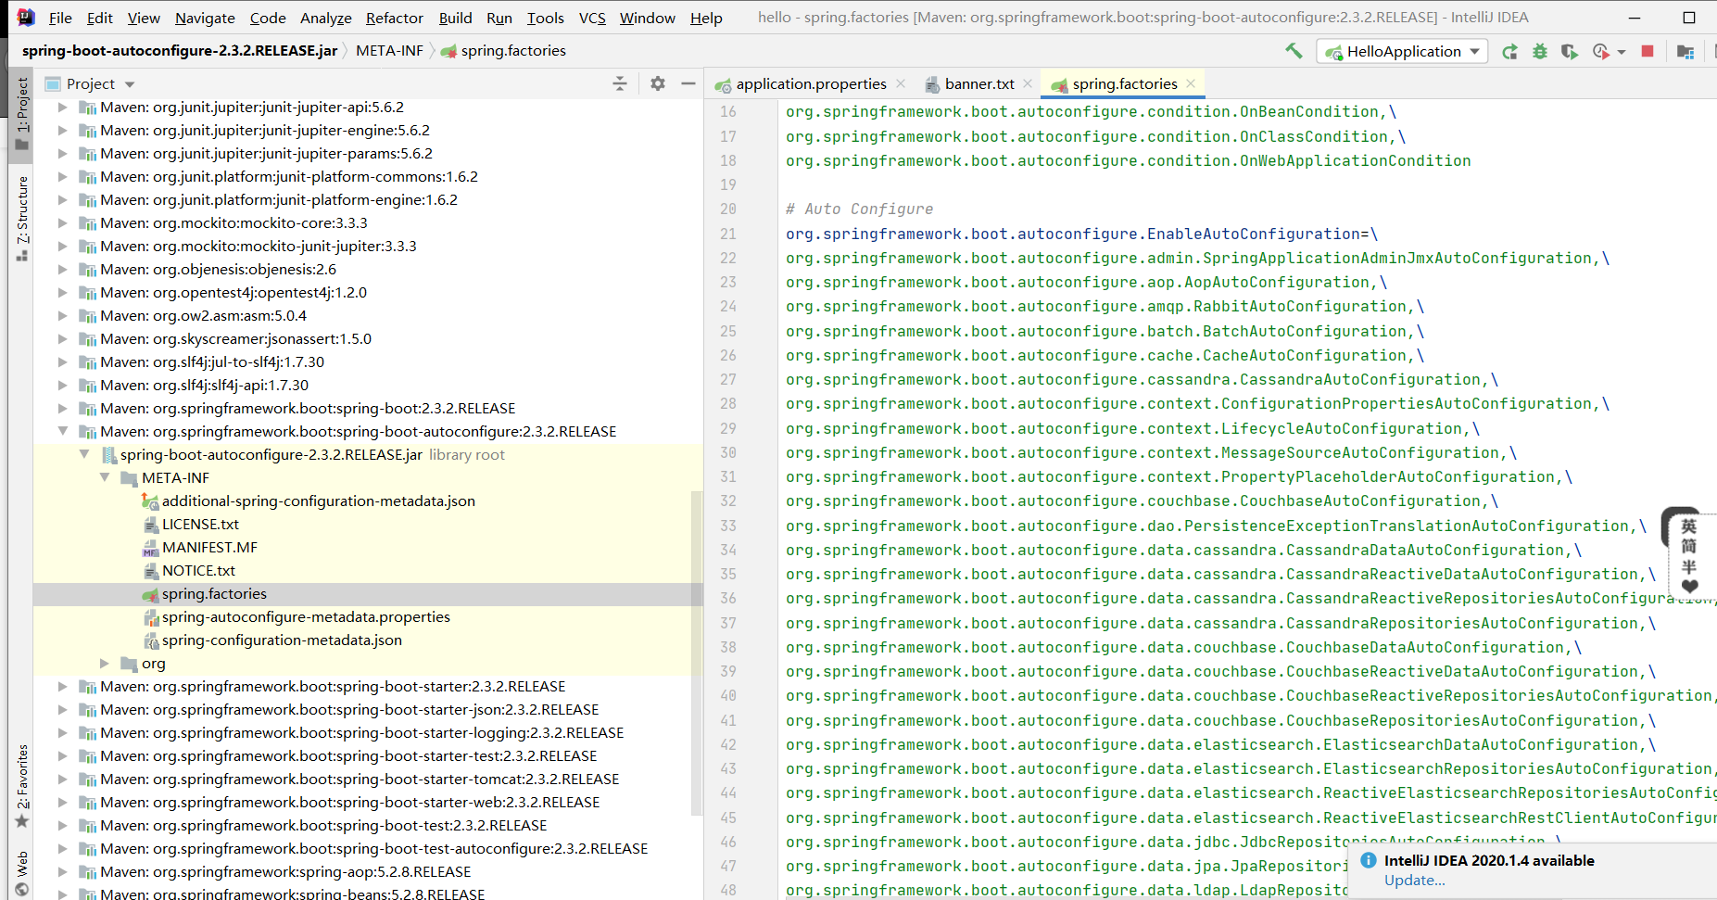Image resolution: width=1717 pixels, height=900 pixels.
Task: Open the Window menu
Action: click(647, 18)
